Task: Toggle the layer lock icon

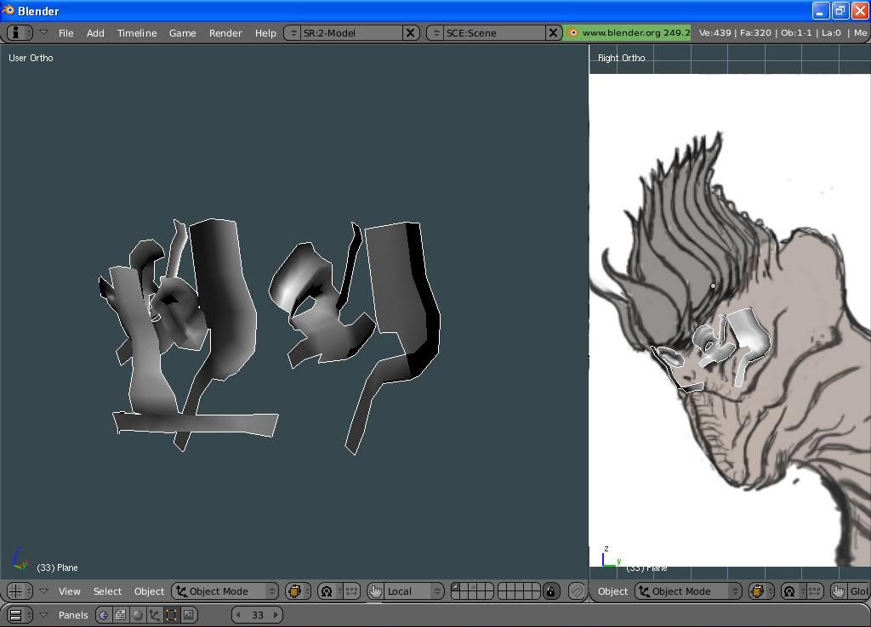Action: tap(550, 591)
